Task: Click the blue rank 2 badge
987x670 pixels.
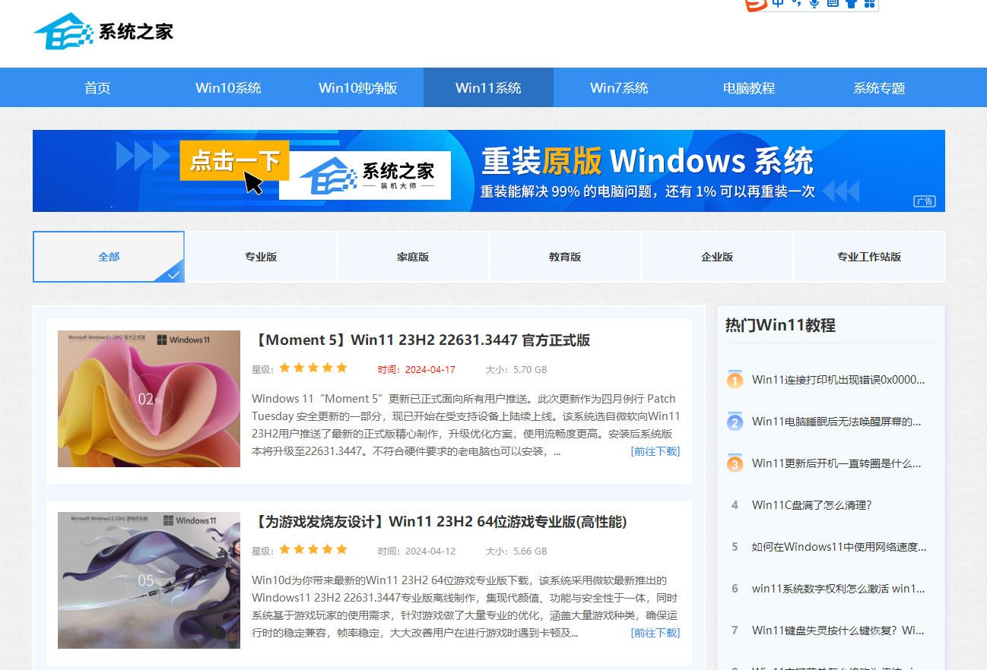Action: tap(735, 421)
